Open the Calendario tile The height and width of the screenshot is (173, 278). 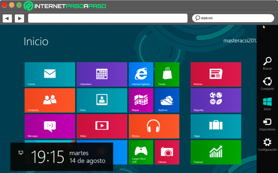pyautogui.click(x=102, y=74)
